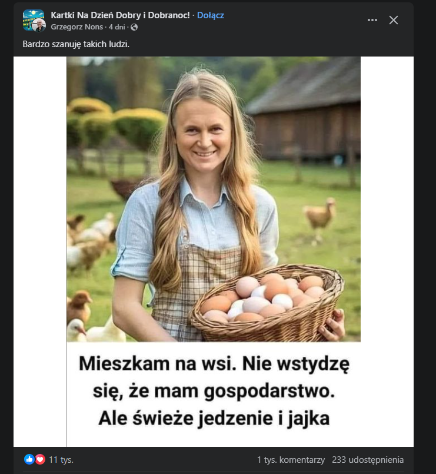Open group Kartki Na Dzień Dobry i Dobranoc!
The width and height of the screenshot is (436, 474).
click(x=120, y=15)
